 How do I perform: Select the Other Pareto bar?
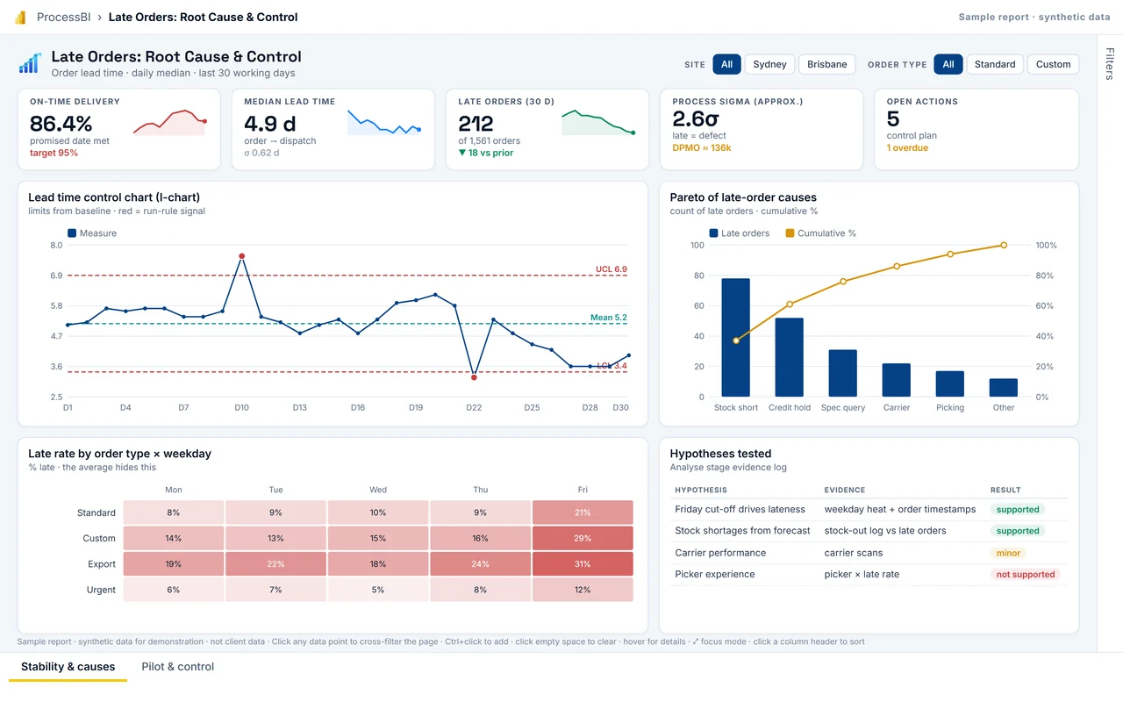(x=1004, y=388)
